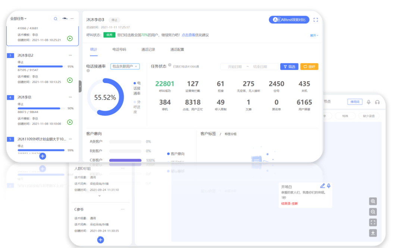The image size is (403, 248).
Task: Switch to 统计 tab
Action: coord(94,50)
